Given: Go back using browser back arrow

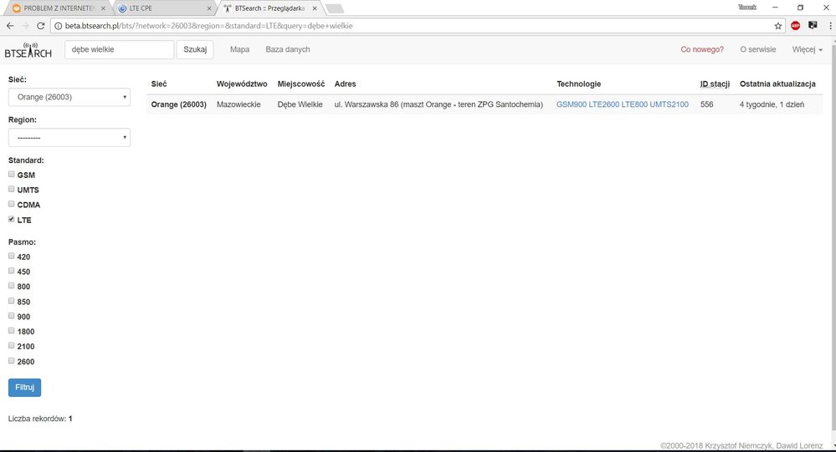Looking at the screenshot, I should point(10,26).
